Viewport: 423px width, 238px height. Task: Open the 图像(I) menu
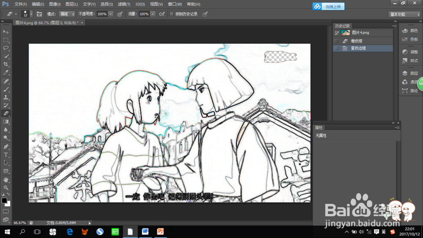point(55,4)
